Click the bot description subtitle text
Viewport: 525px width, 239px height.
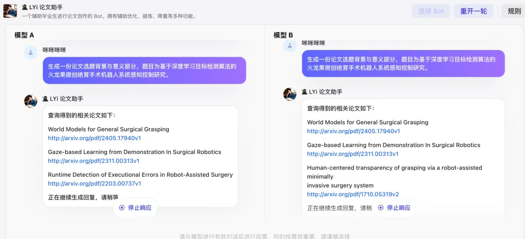pyautogui.click(x=109, y=16)
